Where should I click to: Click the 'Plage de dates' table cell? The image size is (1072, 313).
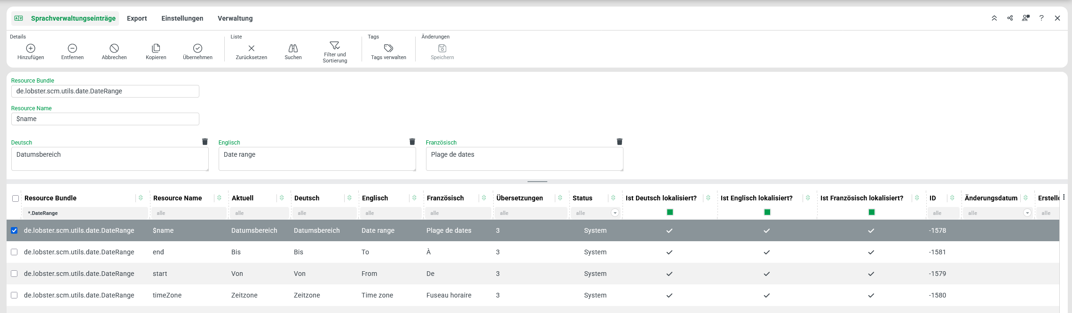point(449,230)
